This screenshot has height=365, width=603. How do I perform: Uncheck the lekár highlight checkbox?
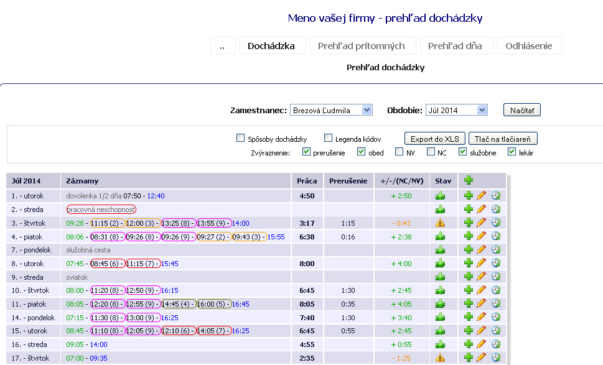[x=512, y=152]
